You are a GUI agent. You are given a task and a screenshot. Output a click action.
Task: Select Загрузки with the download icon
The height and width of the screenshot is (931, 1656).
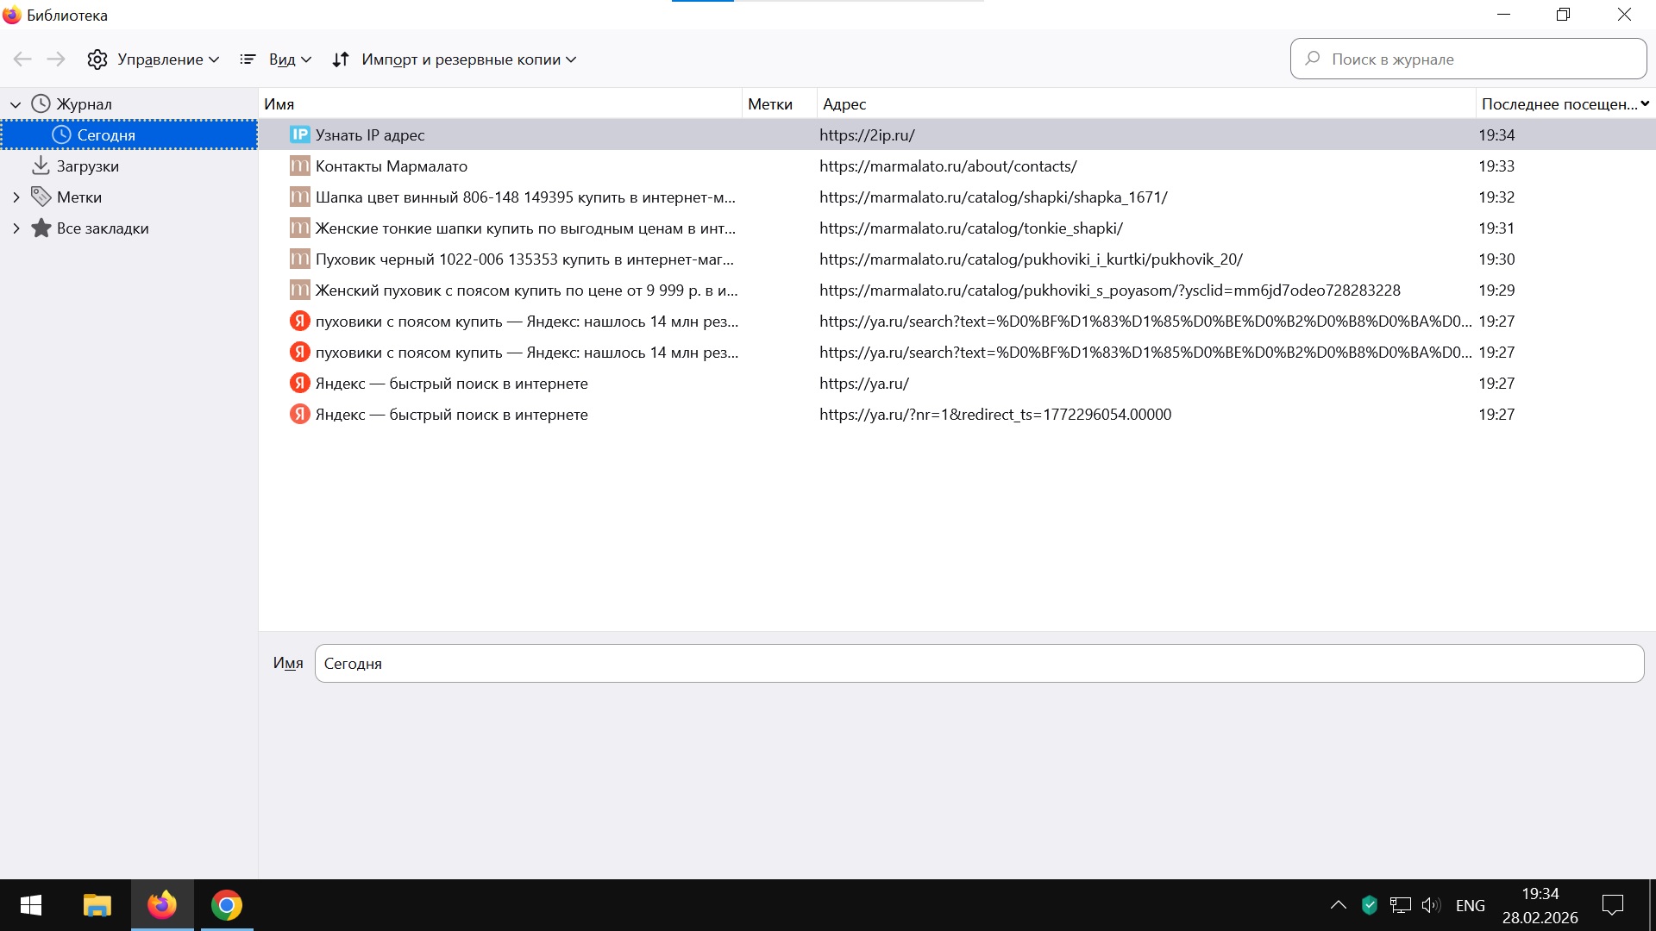click(86, 166)
